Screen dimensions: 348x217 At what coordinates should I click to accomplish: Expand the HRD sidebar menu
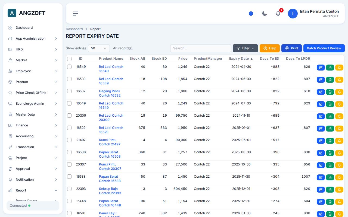33,49
